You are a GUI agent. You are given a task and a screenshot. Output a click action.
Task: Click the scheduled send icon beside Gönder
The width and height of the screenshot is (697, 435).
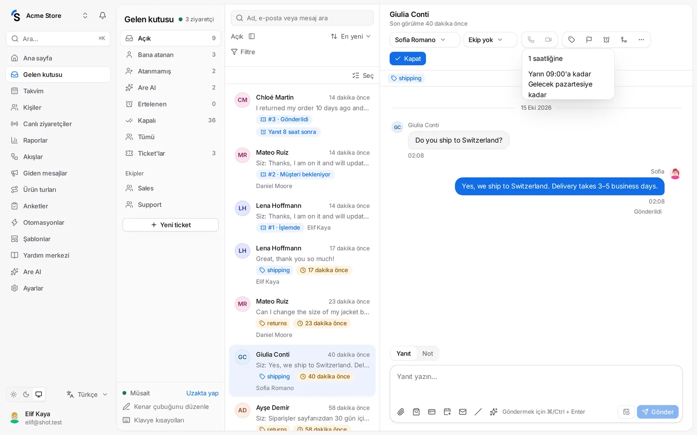[626, 412]
